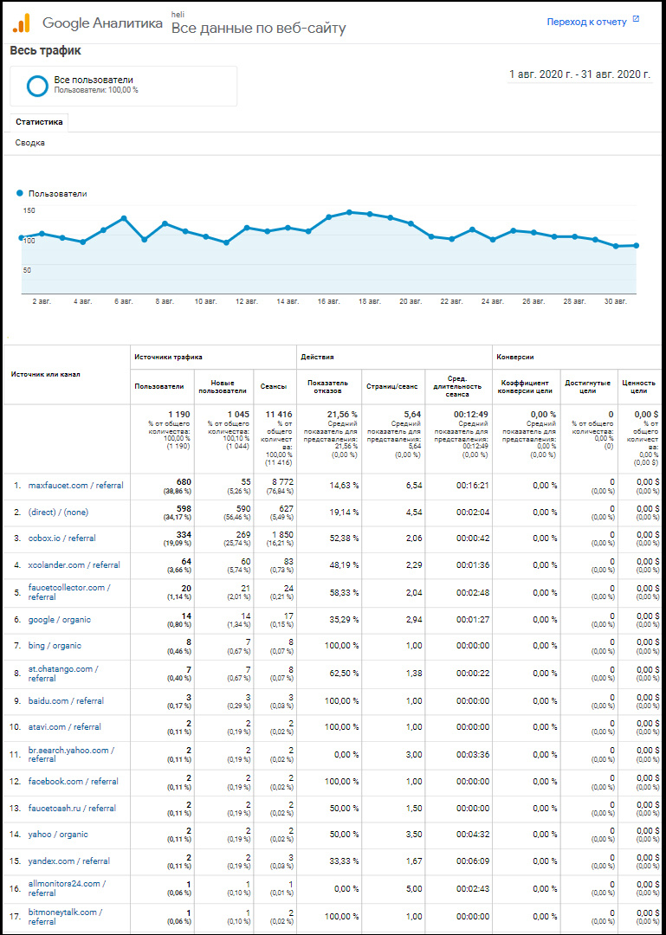The image size is (666, 935).
Task: Sort by the Достигнутые цели column header
Action: pyautogui.click(x=588, y=386)
